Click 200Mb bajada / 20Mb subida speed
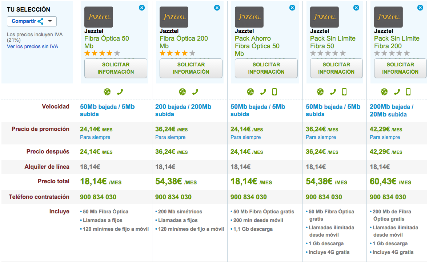 392,110
